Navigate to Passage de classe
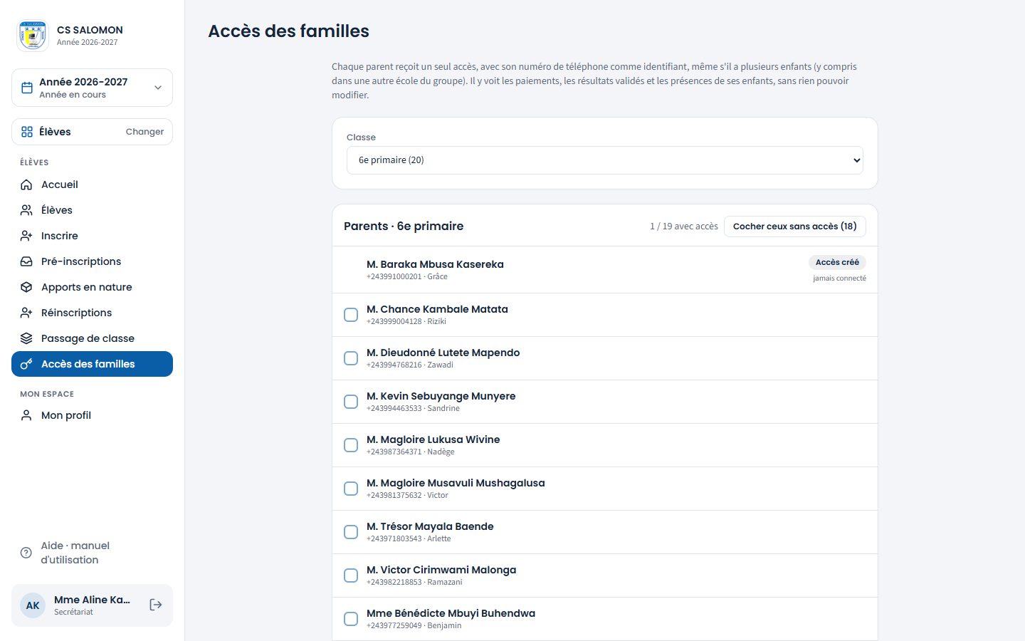The image size is (1025, 641). (x=92, y=338)
